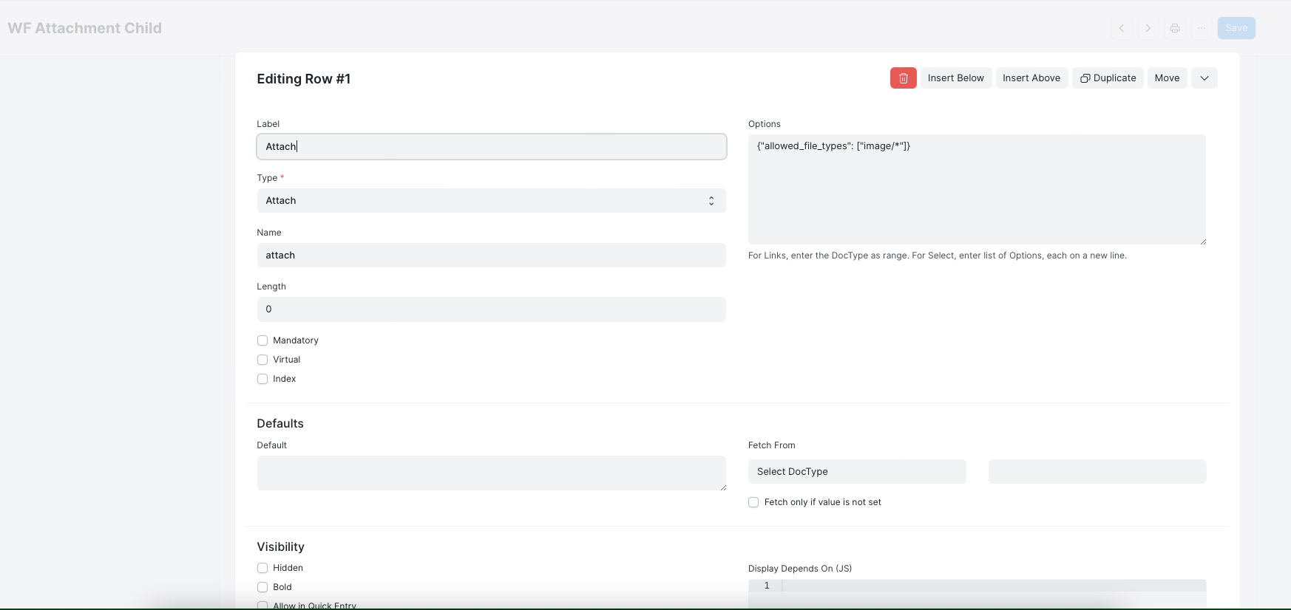Image resolution: width=1291 pixels, height=610 pixels.
Task: Open the Select DocType fetch-from field
Action: 857,472
